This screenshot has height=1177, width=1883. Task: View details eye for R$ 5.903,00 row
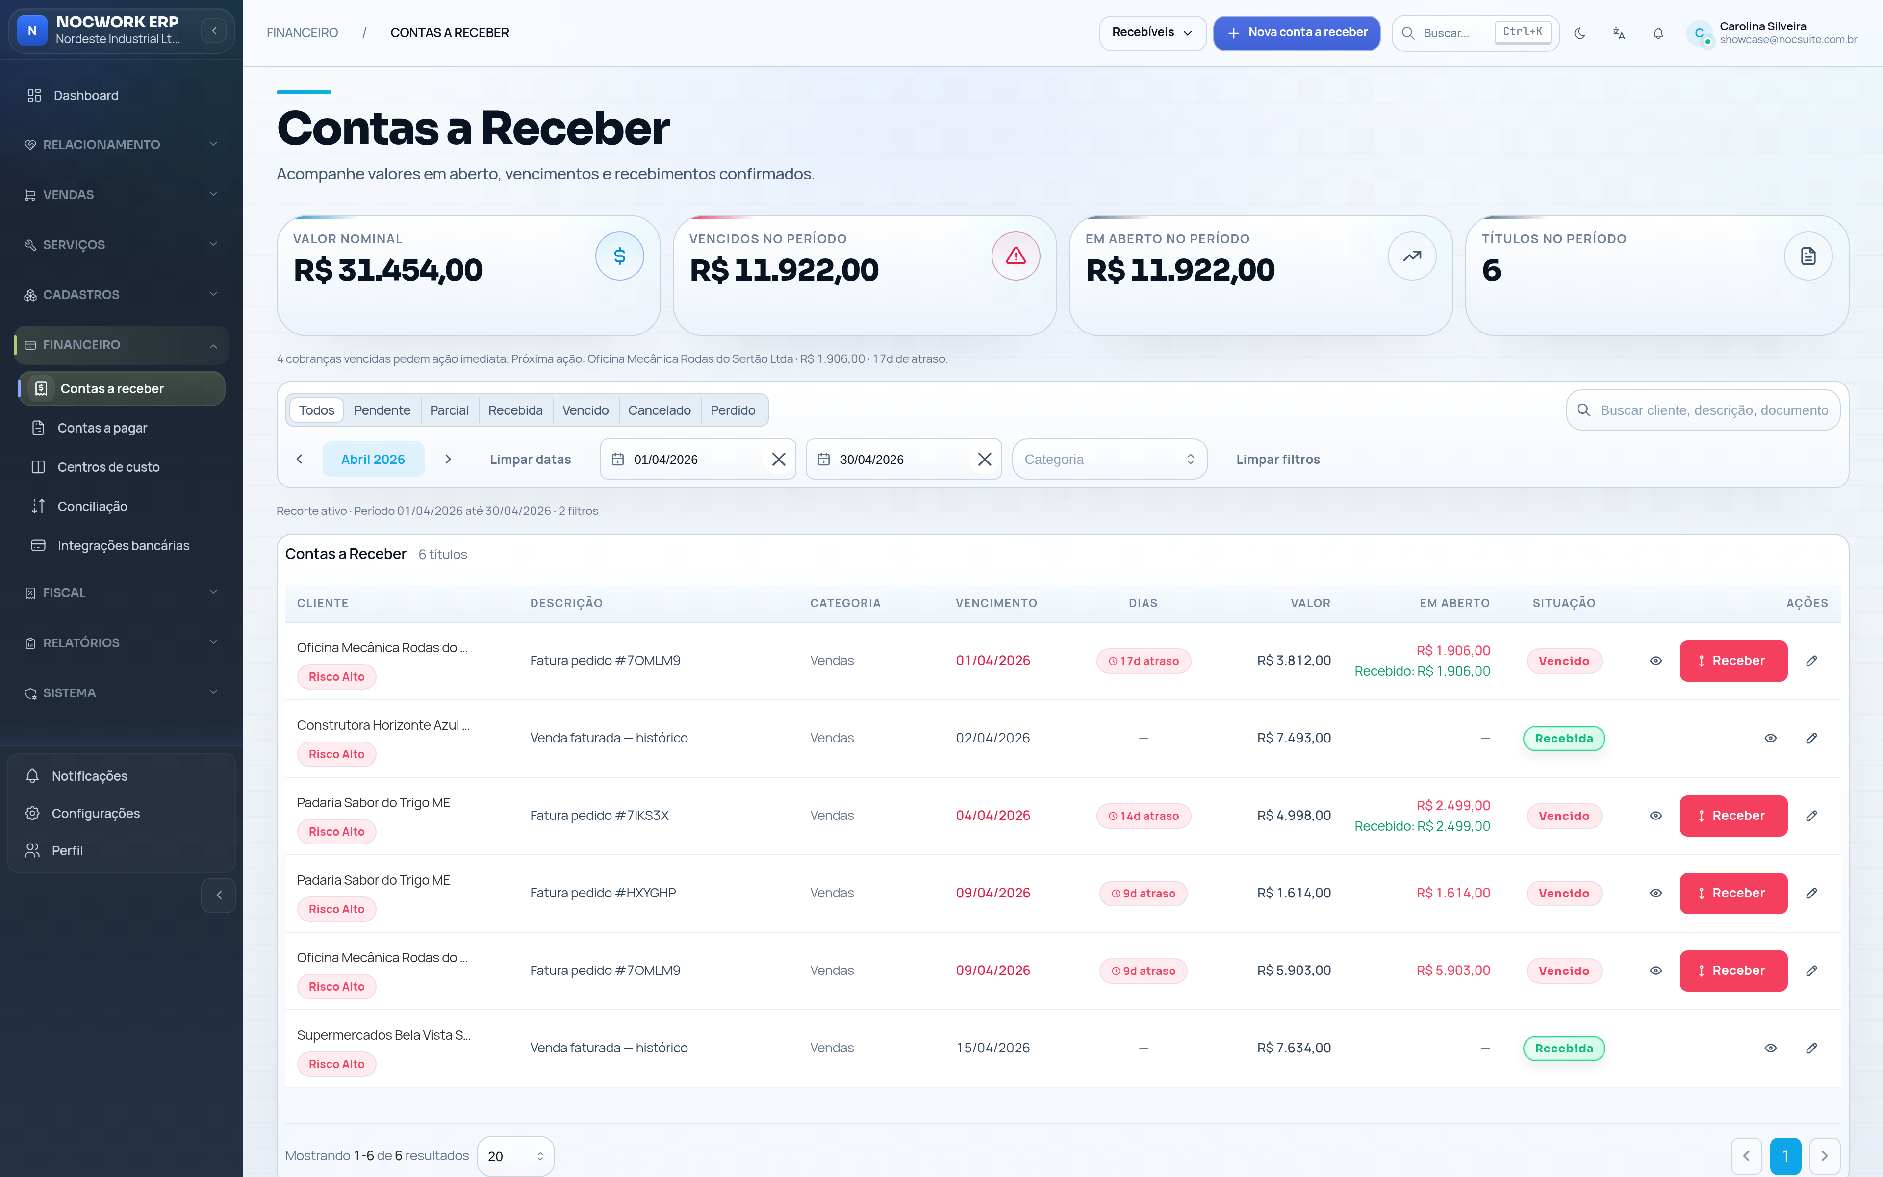[x=1656, y=971]
